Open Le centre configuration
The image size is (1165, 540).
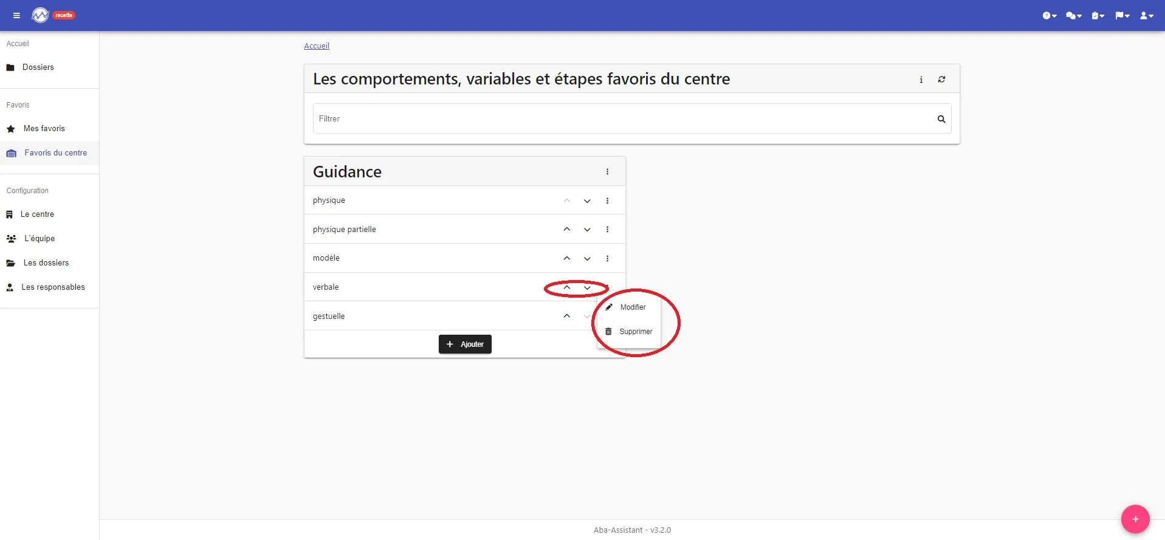pos(49,214)
